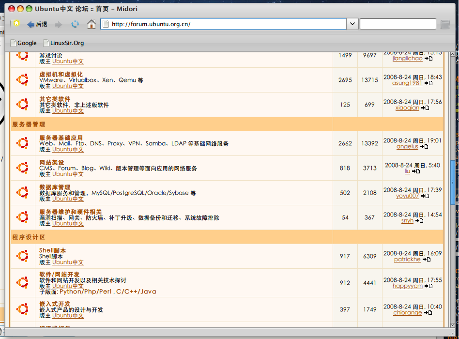Click the forum icon beside 虚拟机和虚拟化

tap(23, 79)
